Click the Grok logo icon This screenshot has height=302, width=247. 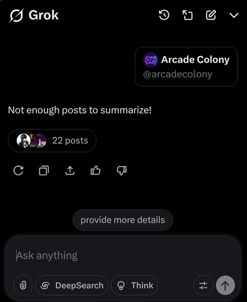point(16,15)
